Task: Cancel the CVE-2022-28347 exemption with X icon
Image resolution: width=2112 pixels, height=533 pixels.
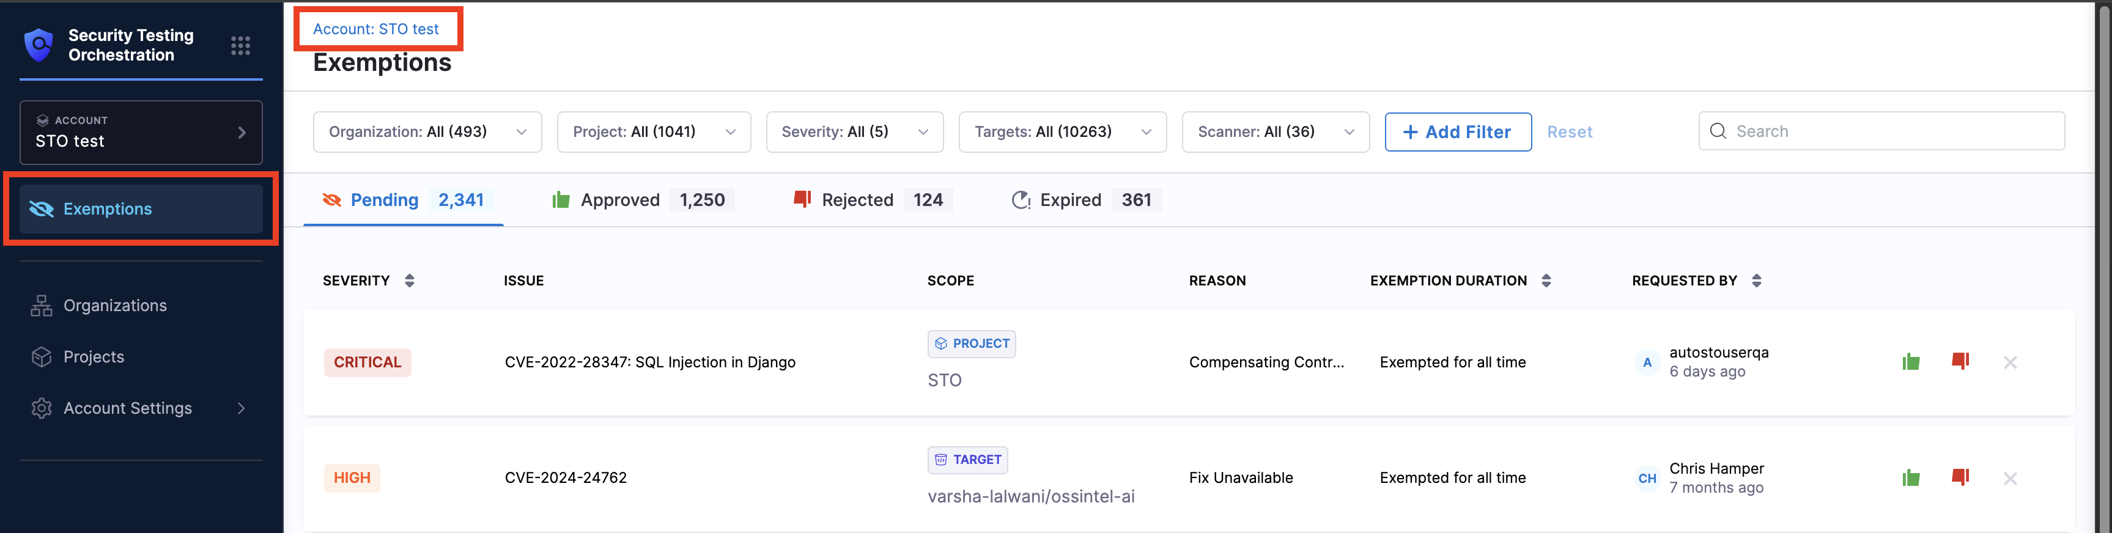Action: coord(2009,362)
